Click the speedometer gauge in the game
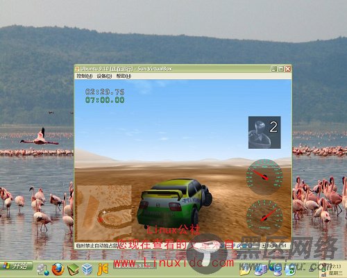 coord(264,177)
